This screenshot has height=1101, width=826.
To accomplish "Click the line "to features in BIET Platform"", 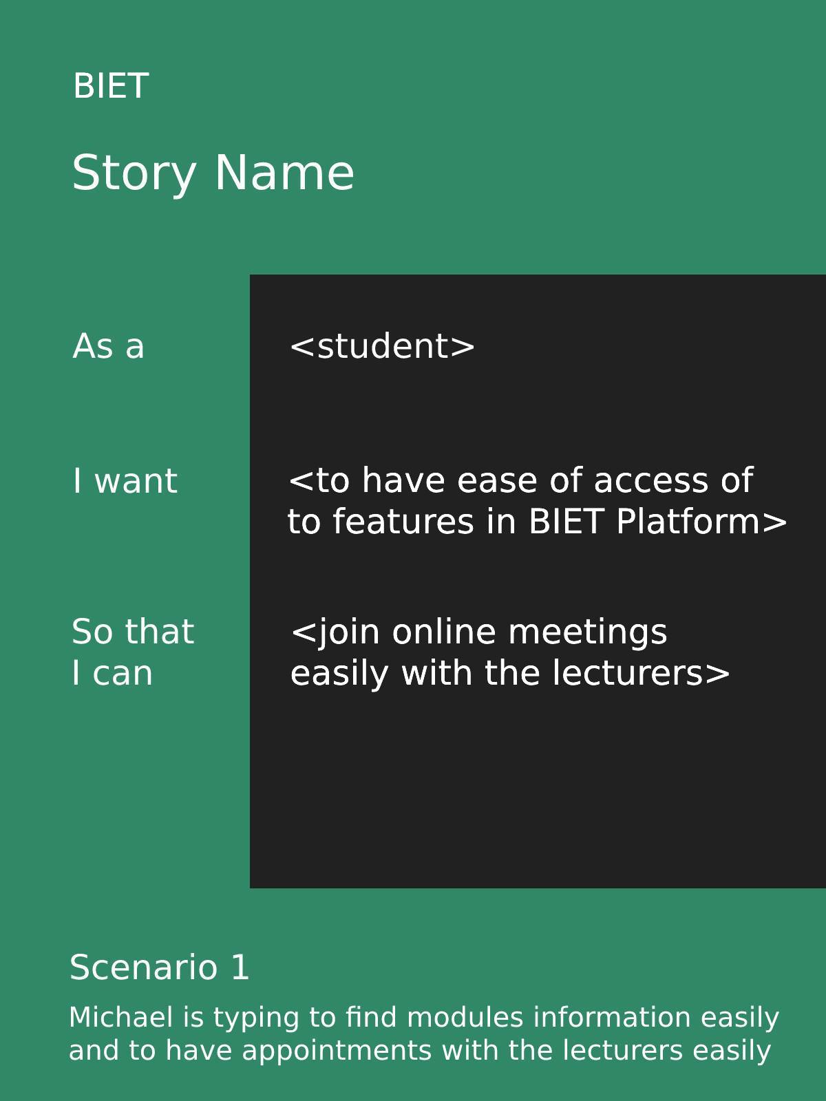I will [537, 522].
